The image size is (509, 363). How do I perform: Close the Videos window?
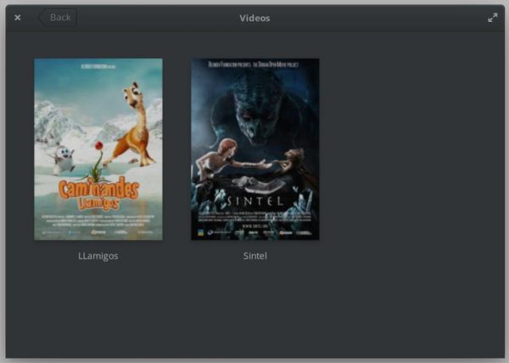click(18, 18)
